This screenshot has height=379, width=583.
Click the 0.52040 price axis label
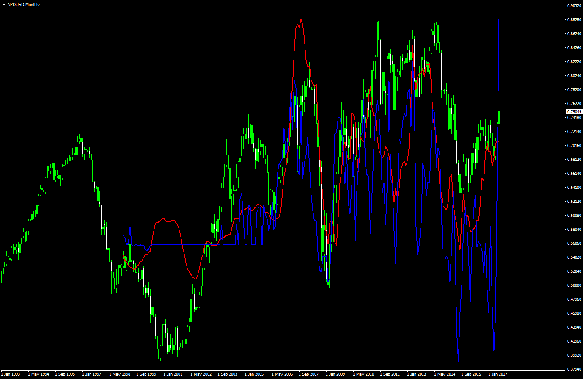(x=574, y=271)
